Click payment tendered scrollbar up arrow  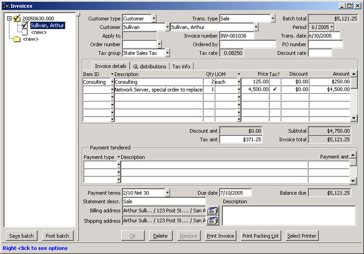353,155
